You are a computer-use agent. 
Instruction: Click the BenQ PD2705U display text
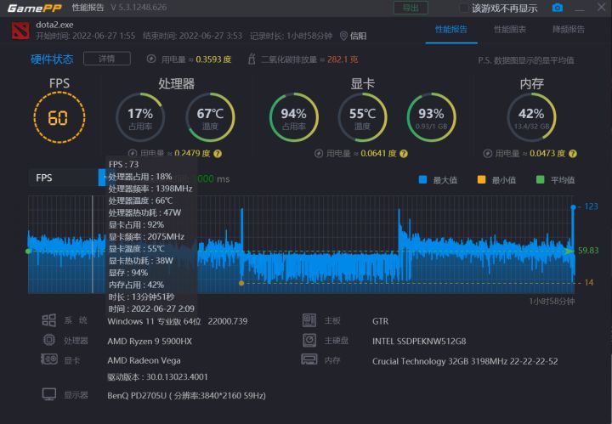click(186, 395)
